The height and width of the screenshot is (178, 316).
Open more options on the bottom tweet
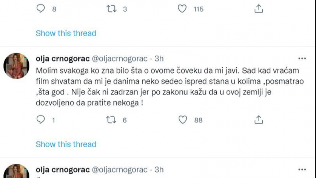coord(302,169)
